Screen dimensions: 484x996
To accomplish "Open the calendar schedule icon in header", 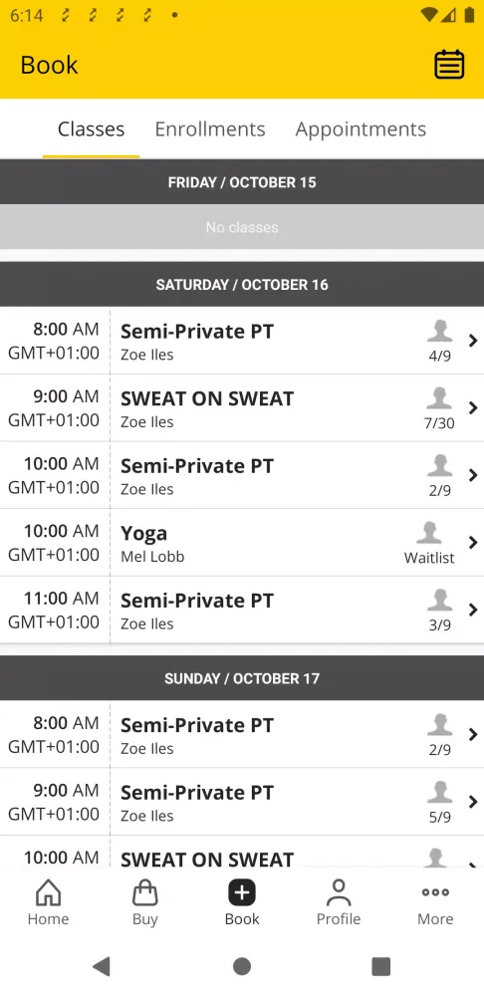I will pos(449,65).
